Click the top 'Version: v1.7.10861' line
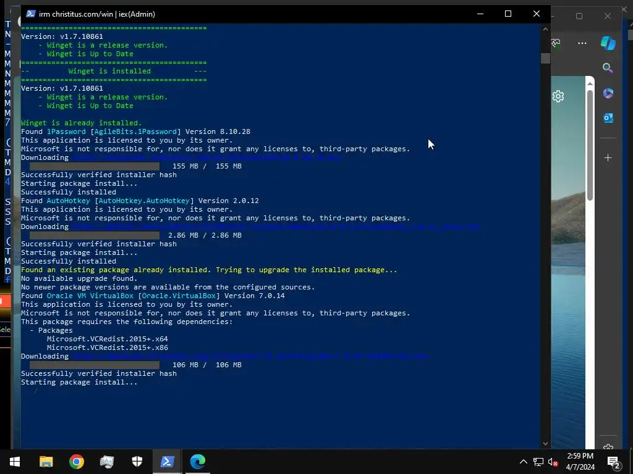633x474 pixels. [62, 36]
